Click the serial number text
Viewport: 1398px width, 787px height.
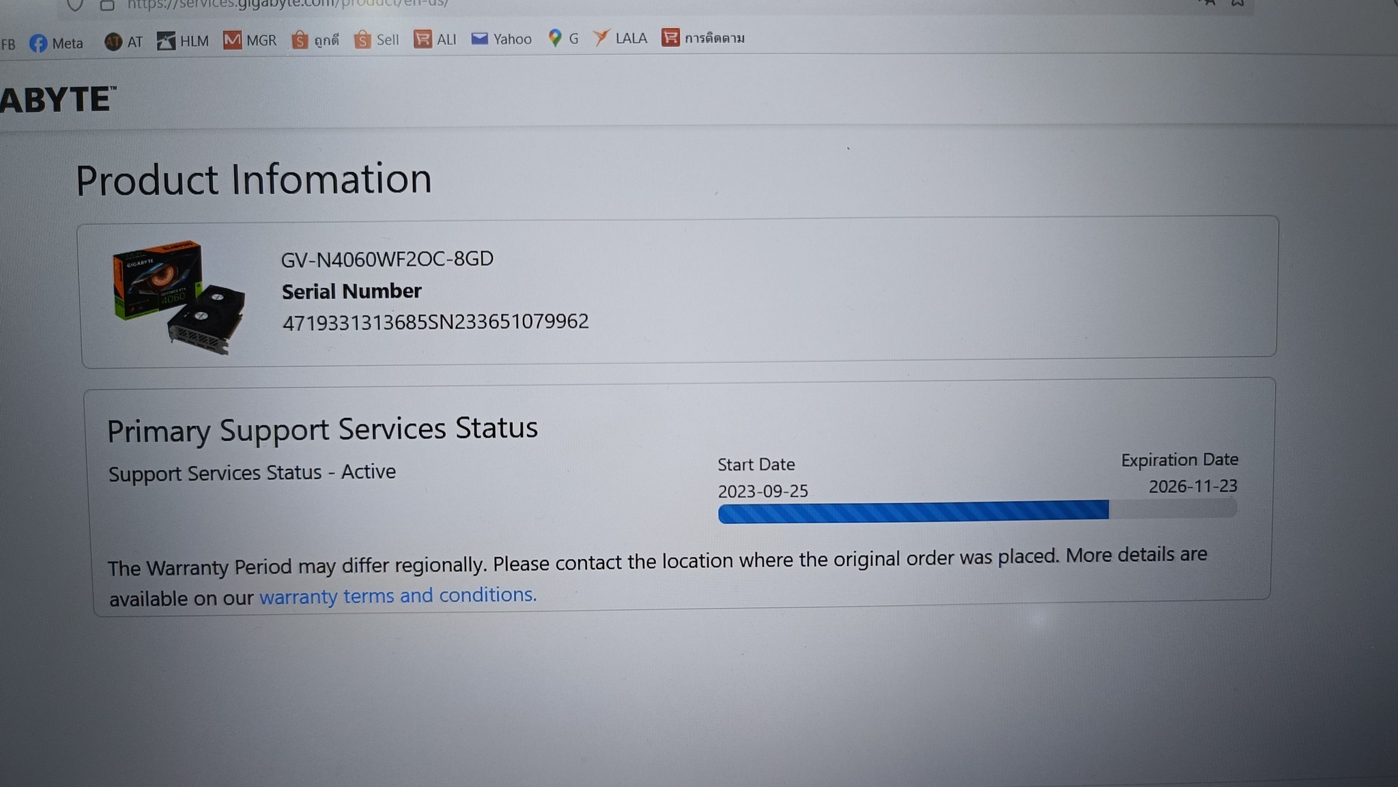coord(435,321)
